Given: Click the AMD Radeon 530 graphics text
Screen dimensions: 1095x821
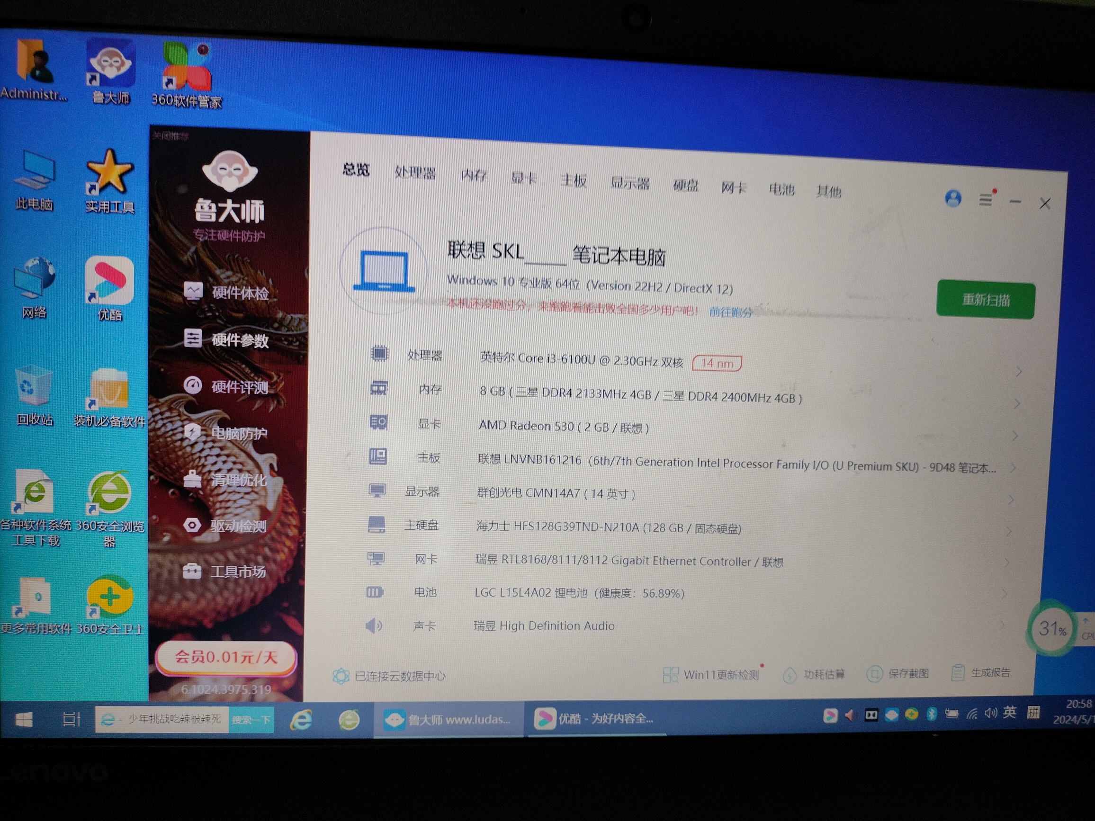Looking at the screenshot, I should [563, 427].
